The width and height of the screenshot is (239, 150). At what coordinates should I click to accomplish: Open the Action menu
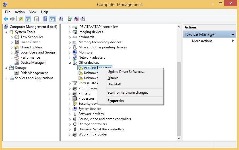pos(20,12)
